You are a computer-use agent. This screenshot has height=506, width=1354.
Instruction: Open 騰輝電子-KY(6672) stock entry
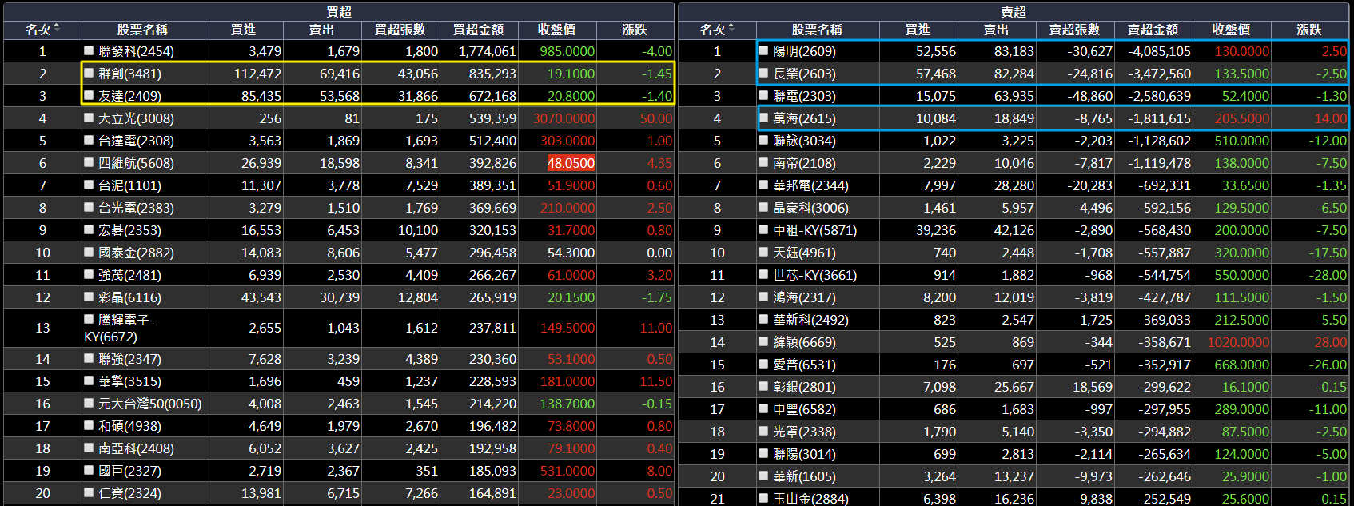click(x=120, y=328)
